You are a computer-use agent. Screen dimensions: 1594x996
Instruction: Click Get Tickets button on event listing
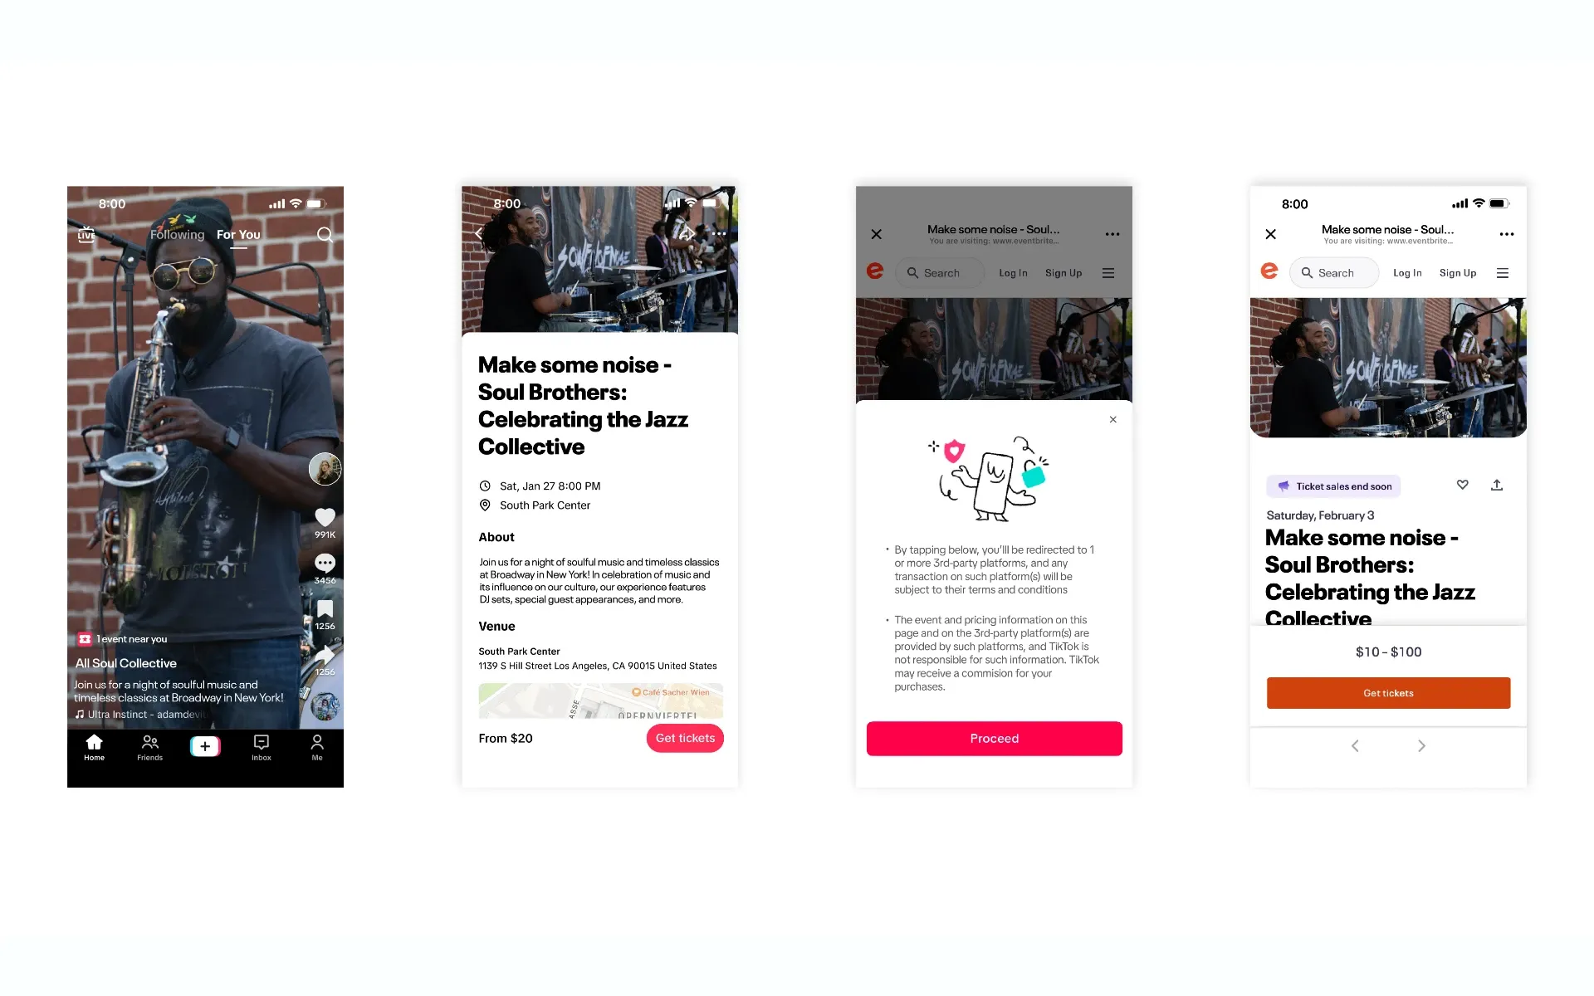point(685,738)
